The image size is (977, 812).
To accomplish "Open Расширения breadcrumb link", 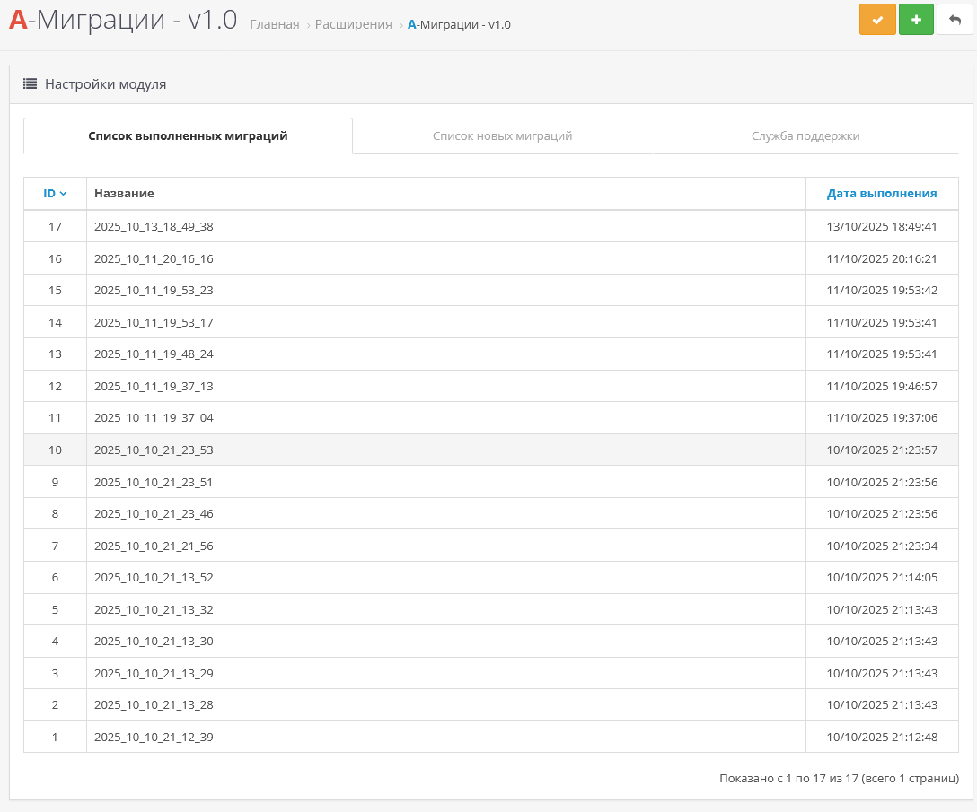I will [x=353, y=25].
